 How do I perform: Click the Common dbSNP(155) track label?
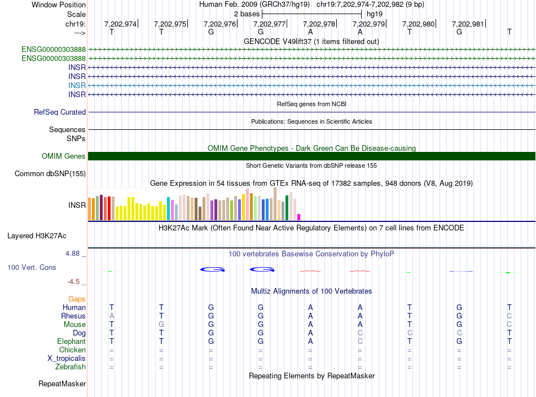[x=50, y=174]
